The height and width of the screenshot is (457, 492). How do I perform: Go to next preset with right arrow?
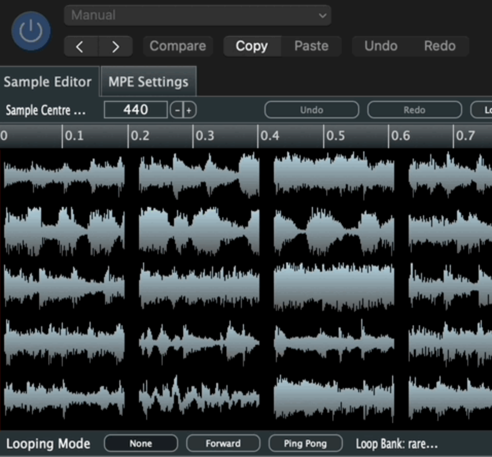coord(115,46)
